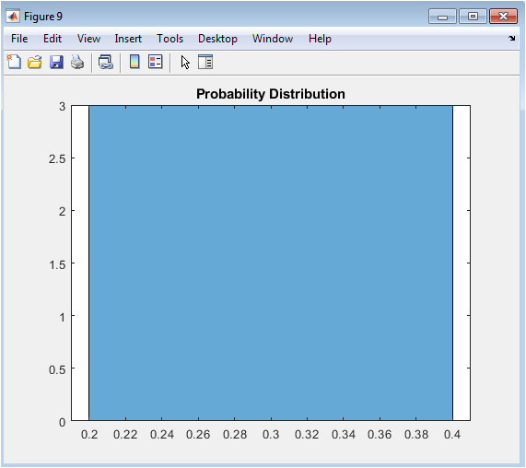
Task: Open a file with the folder icon
Action: click(x=35, y=62)
